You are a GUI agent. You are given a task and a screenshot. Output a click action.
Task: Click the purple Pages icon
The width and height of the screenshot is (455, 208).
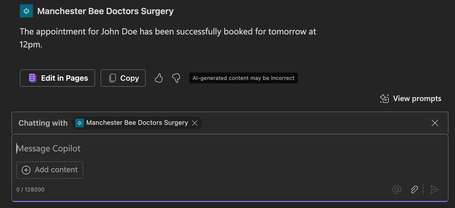pyautogui.click(x=32, y=78)
